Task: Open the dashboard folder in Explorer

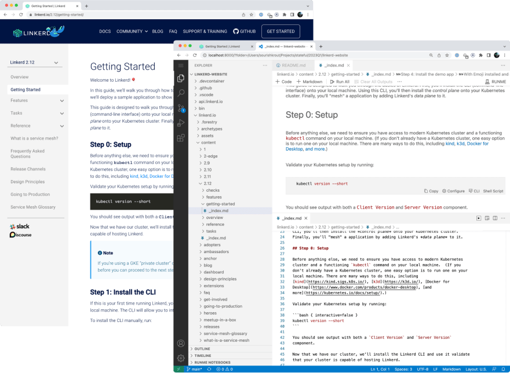Action: (x=214, y=272)
